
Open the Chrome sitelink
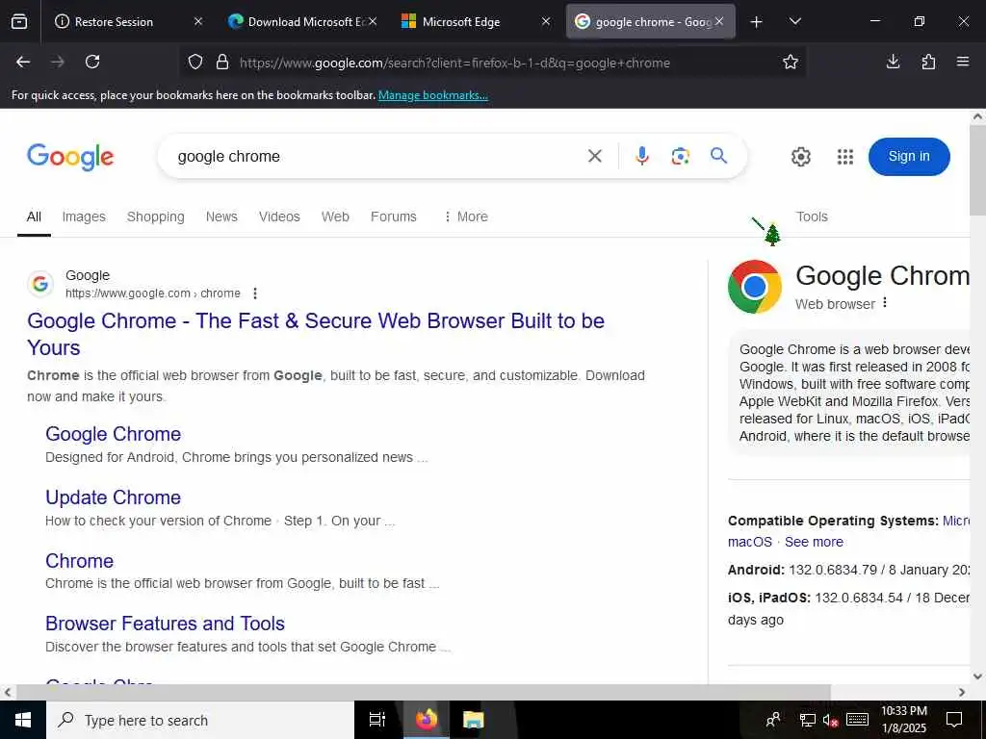(79, 561)
